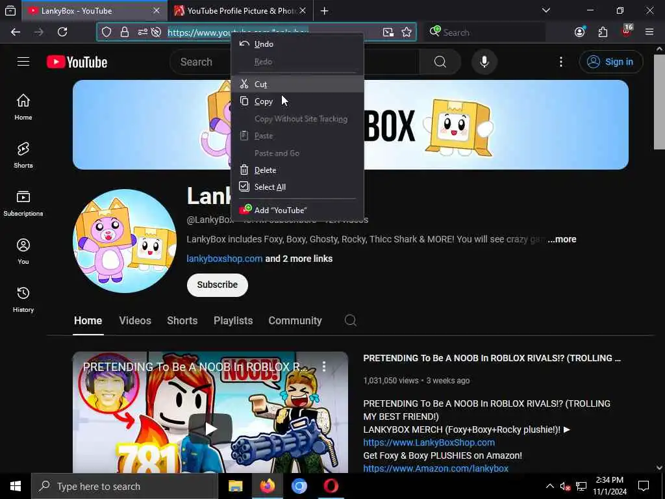Image resolution: width=665 pixels, height=499 pixels.
Task: Select the LankyBox - YouTube tab
Action: point(95,11)
